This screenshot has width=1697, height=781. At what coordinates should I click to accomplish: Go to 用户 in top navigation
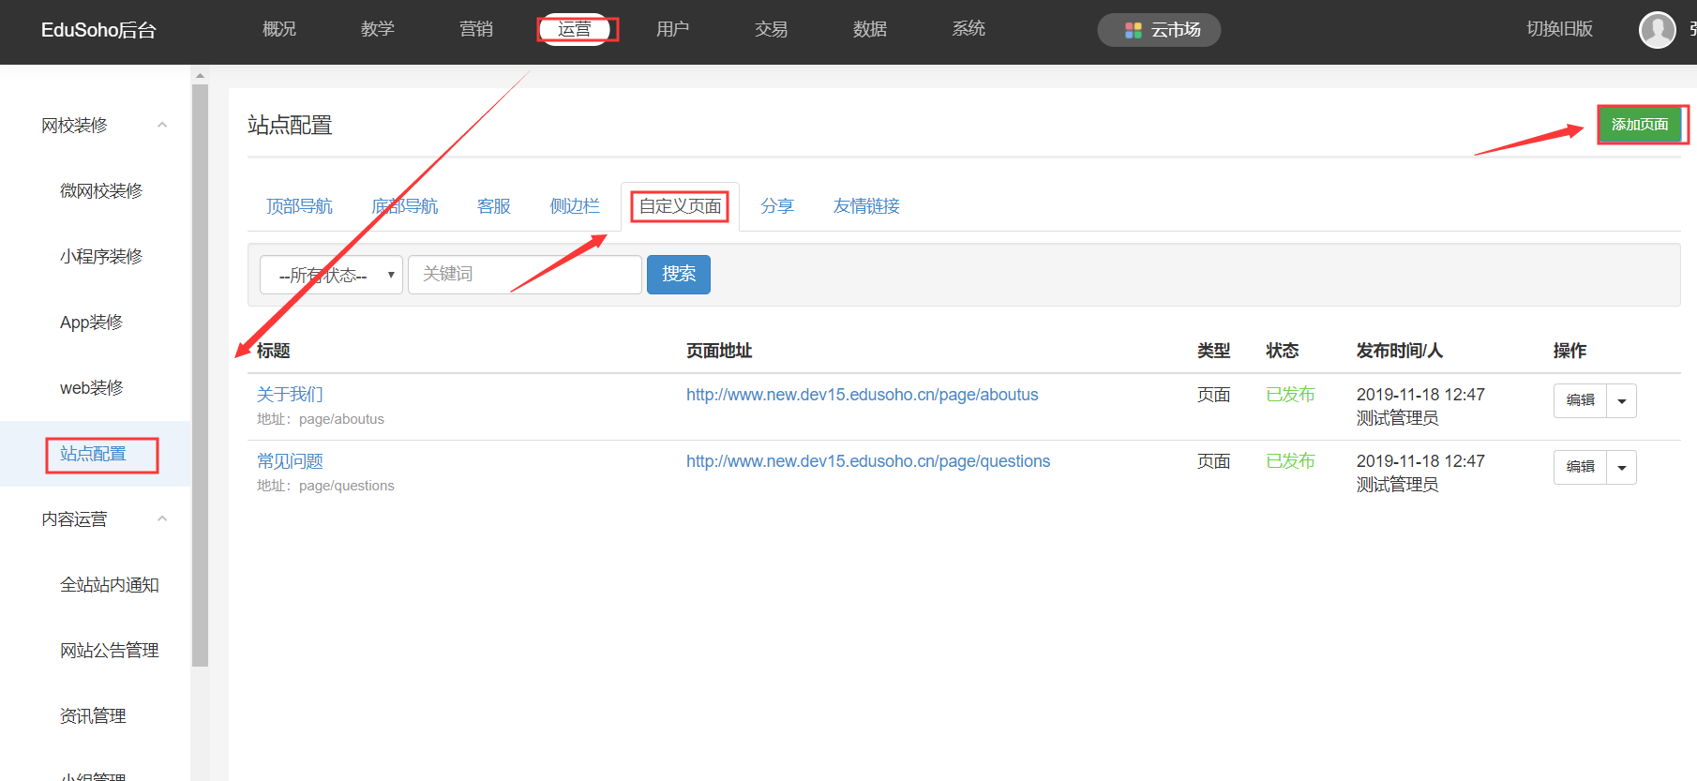coord(673,29)
